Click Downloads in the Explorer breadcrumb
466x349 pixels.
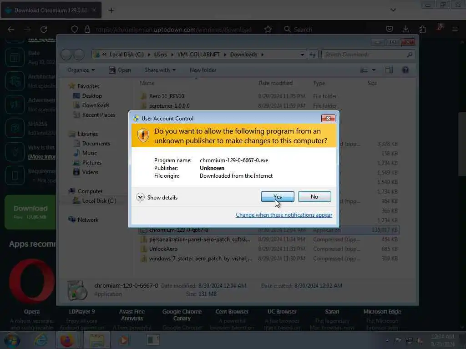point(243,55)
